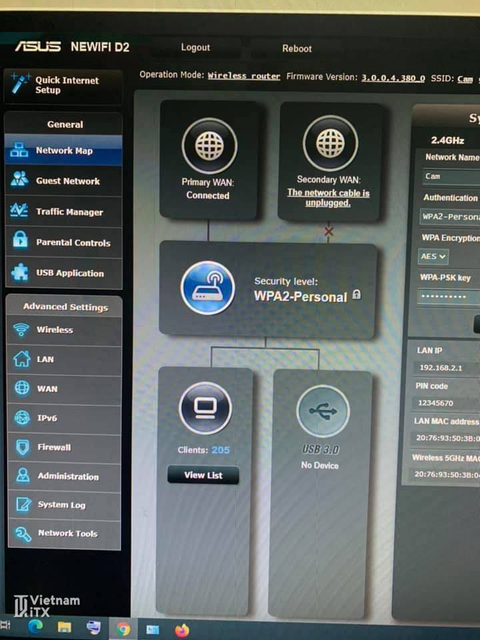Click the USB 3.0 device icon
Viewport: 480px width, 640px height.
(x=322, y=411)
